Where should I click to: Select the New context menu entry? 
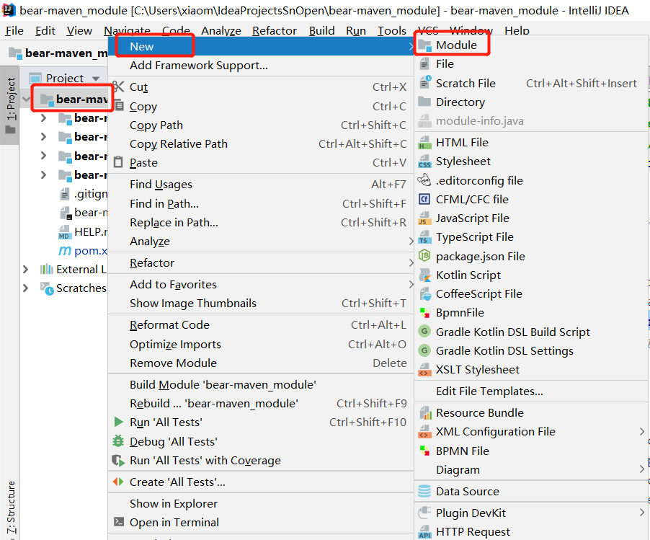261,46
